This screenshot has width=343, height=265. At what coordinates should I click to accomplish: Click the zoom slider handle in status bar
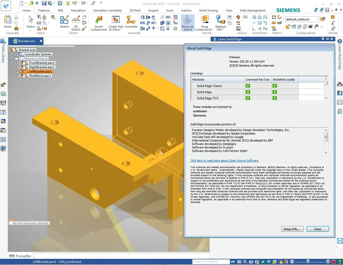[308, 262]
